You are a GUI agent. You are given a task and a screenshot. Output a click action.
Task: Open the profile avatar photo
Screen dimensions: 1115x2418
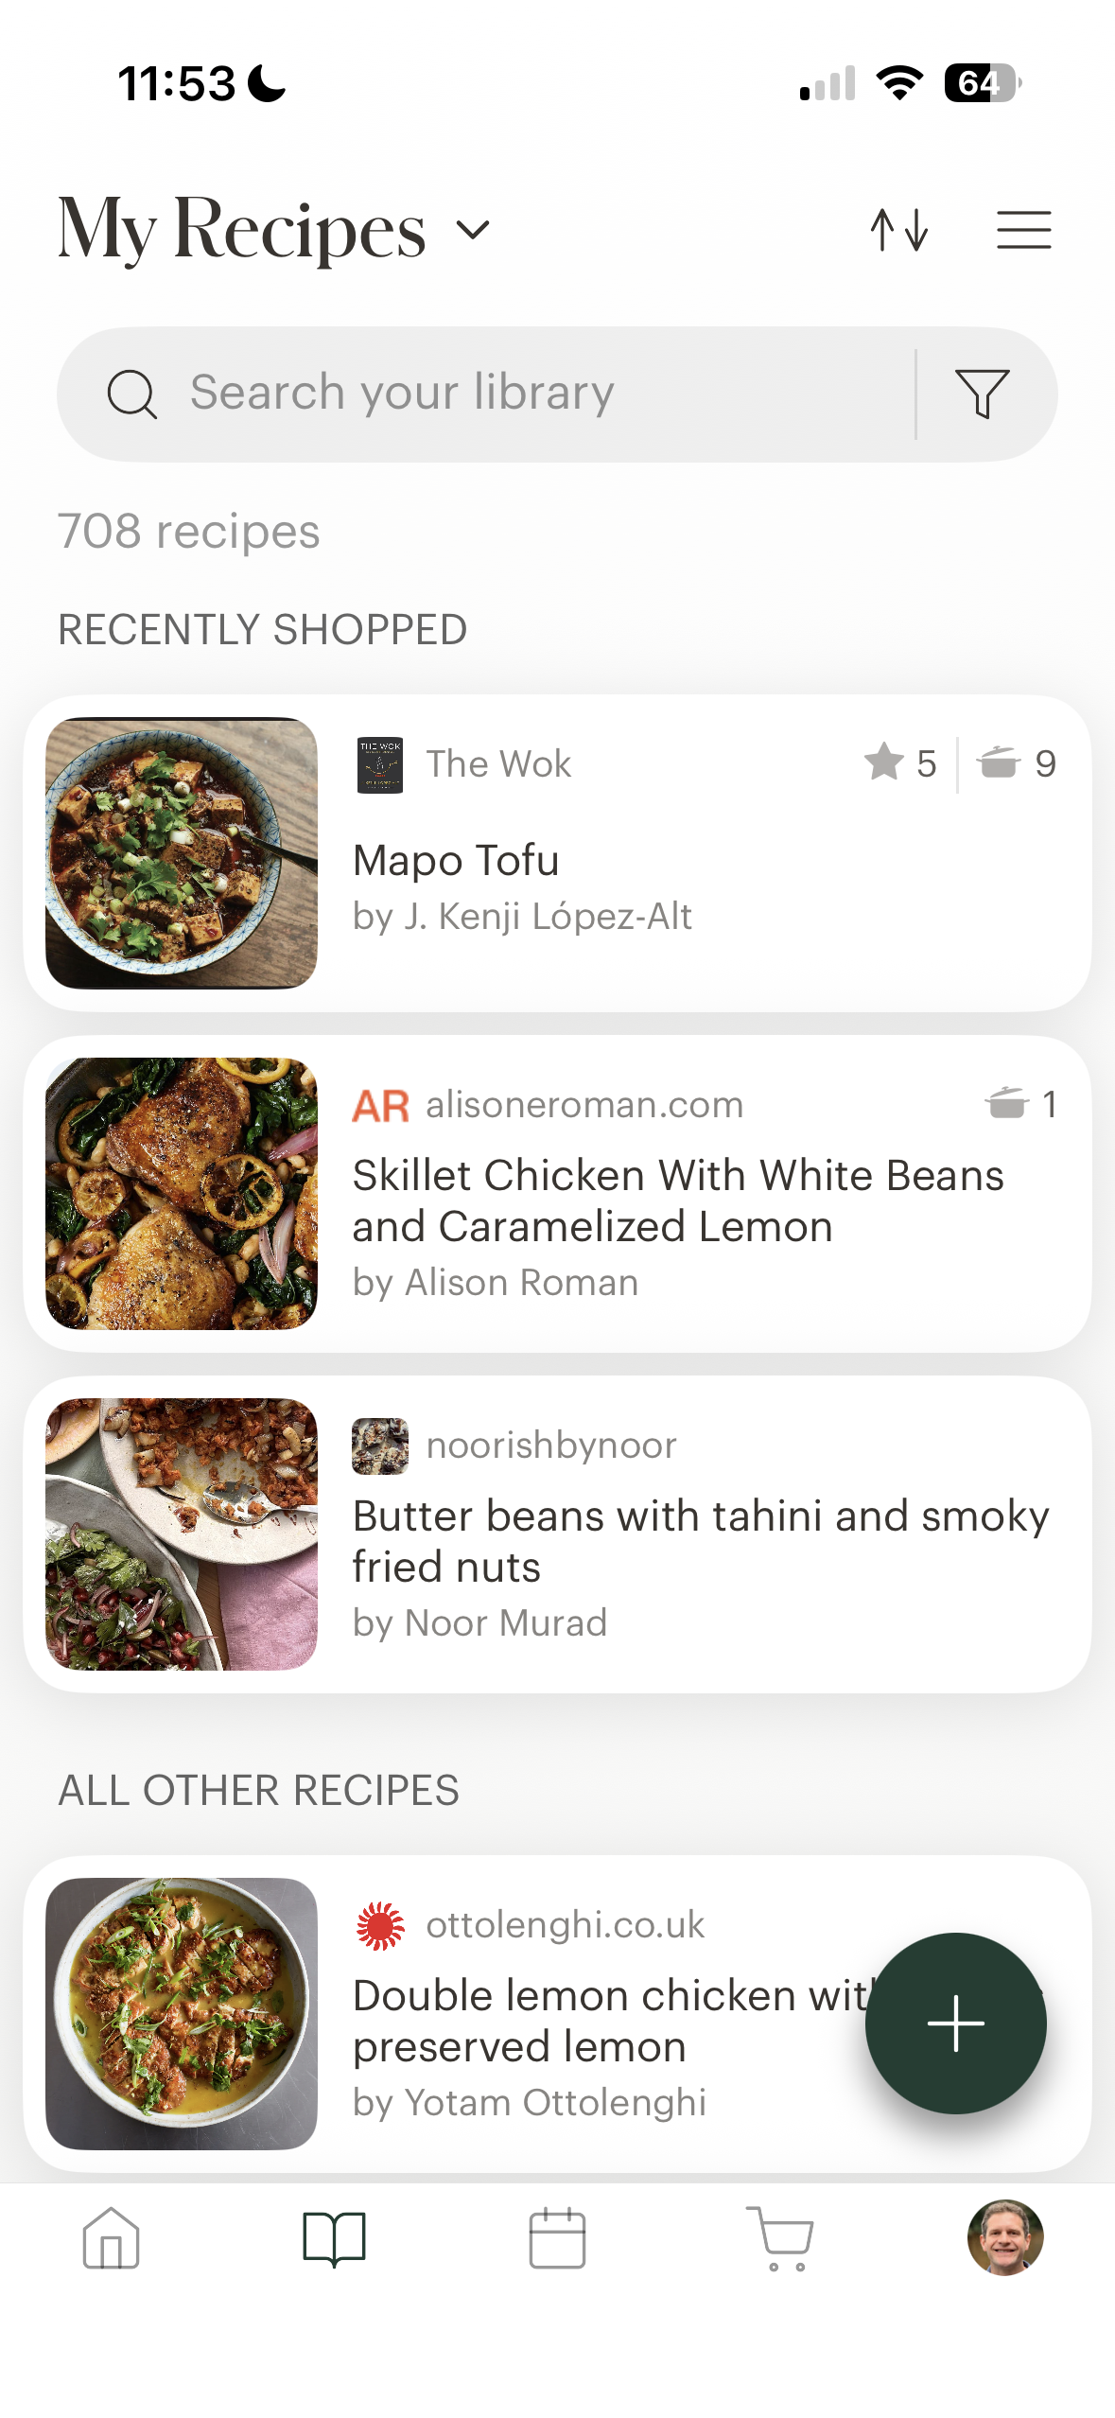click(1004, 2237)
